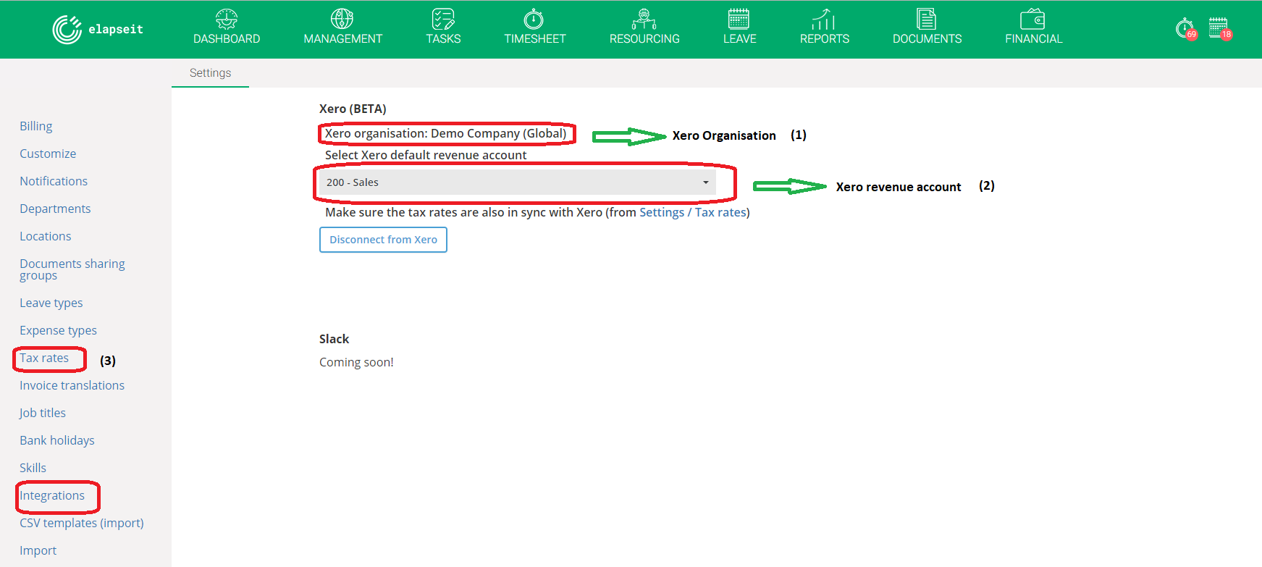The width and height of the screenshot is (1262, 567).
Task: Go to MANAGEMENT menu label
Action: [x=343, y=39]
